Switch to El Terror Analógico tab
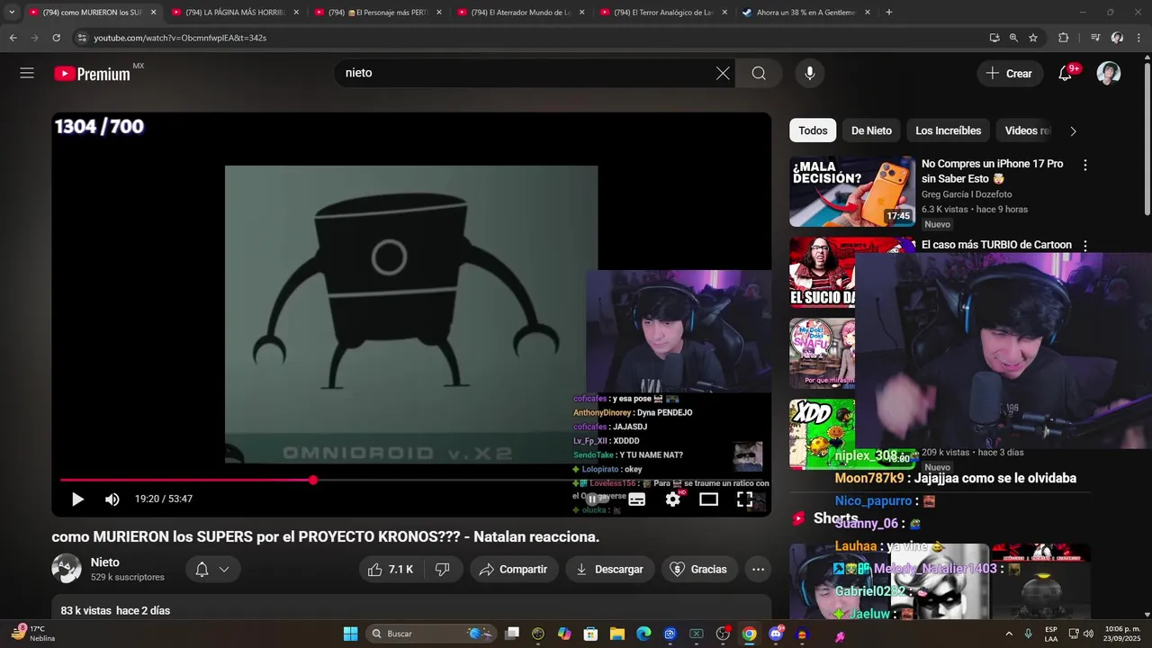The image size is (1152, 648). pyautogui.click(x=664, y=13)
